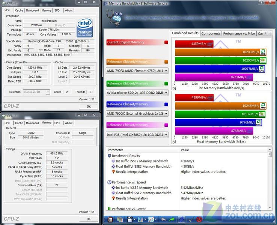Open the Processor #1 selection dropdown
Screen dimensions: 277x225
click(x=36, y=92)
